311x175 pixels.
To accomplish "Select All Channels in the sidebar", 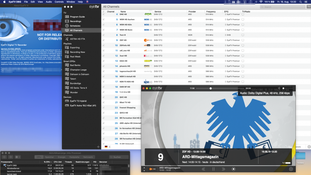I will (76, 30).
